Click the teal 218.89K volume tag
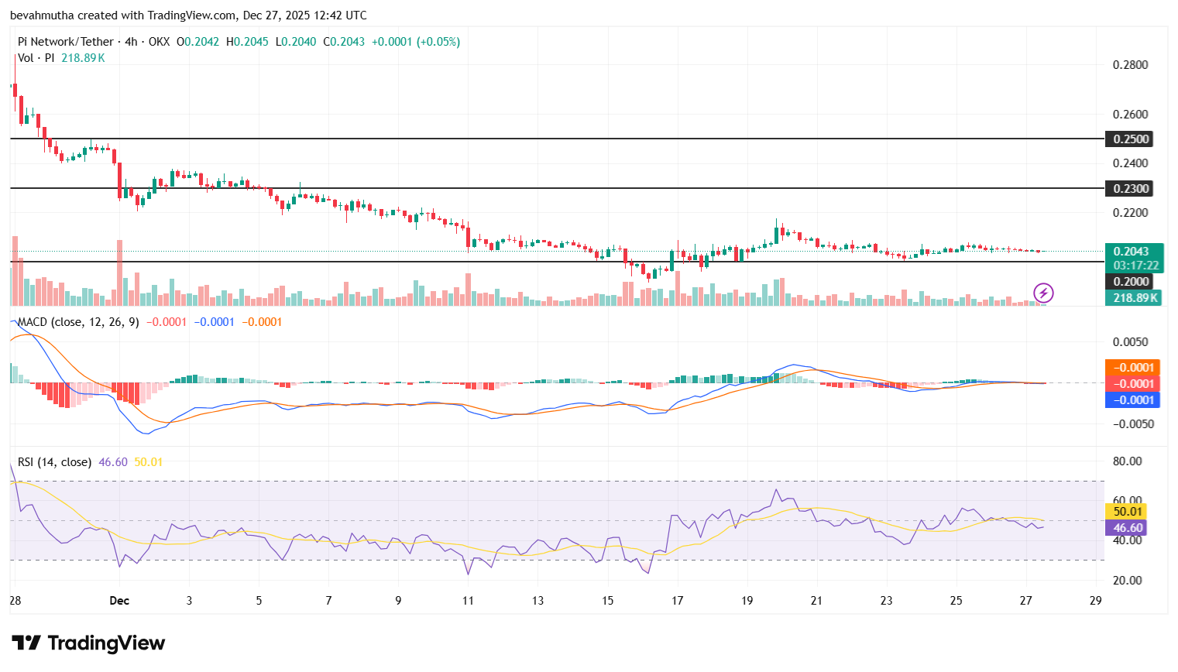 pyautogui.click(x=1133, y=297)
